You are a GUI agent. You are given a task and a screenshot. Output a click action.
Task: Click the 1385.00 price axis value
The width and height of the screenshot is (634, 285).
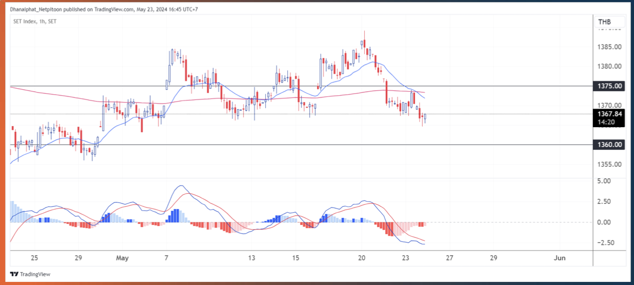pyautogui.click(x=610, y=47)
